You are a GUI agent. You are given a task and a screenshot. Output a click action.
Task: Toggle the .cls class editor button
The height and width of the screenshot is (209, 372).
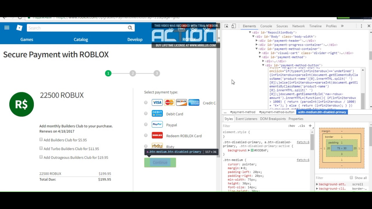[x=302, y=126]
